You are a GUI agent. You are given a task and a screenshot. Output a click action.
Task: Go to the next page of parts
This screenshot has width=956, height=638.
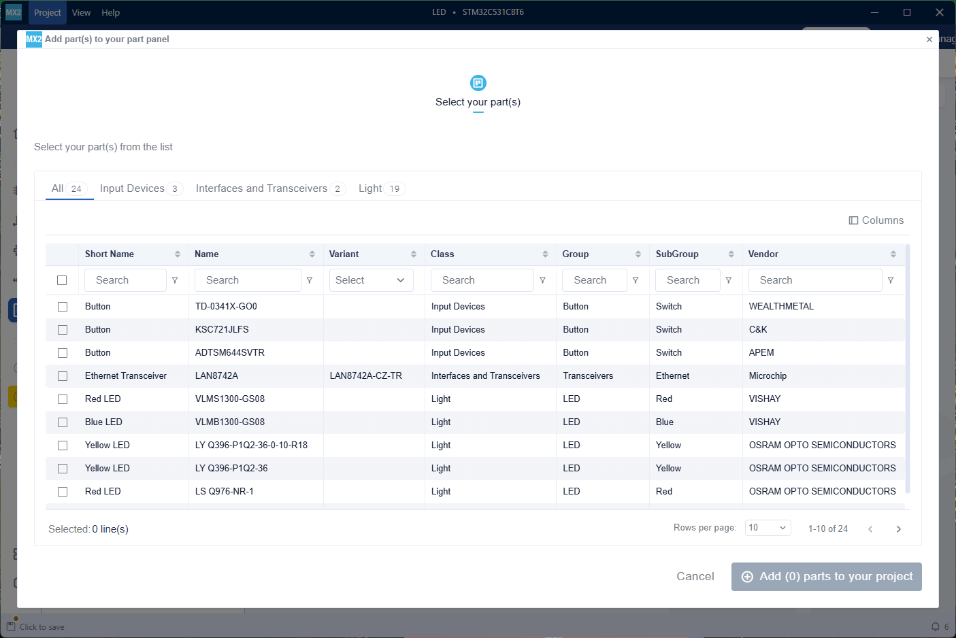[898, 529]
